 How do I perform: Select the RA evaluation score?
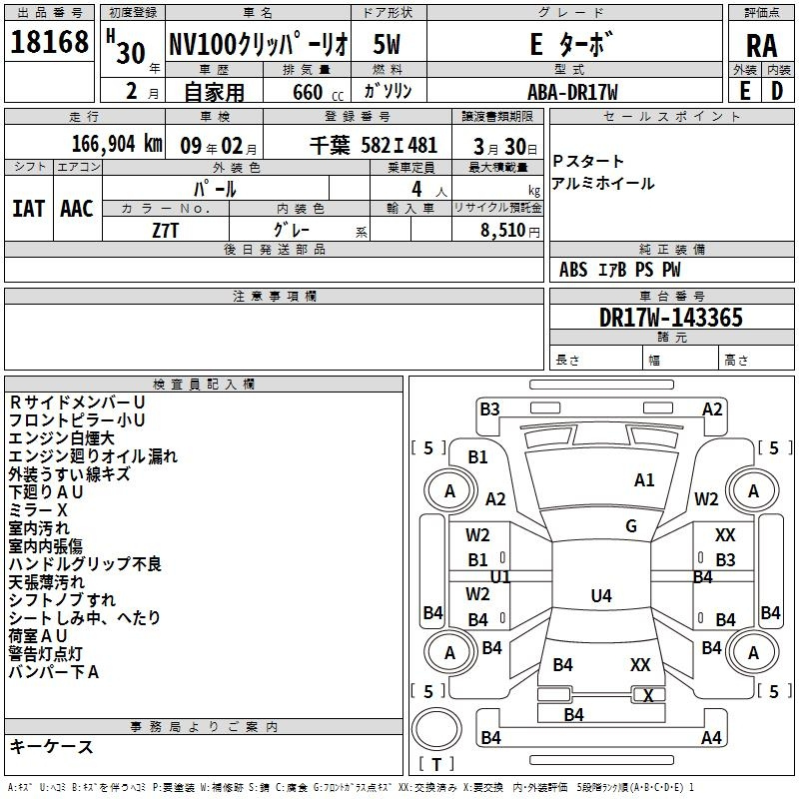761,47
